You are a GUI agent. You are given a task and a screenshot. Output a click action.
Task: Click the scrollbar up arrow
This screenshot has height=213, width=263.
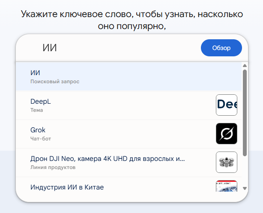click(245, 66)
